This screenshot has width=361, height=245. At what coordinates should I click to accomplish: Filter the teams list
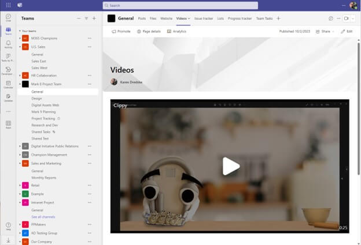click(x=86, y=18)
